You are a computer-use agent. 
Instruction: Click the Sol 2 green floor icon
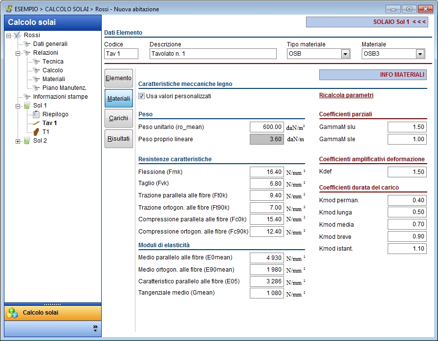[x=27, y=141]
